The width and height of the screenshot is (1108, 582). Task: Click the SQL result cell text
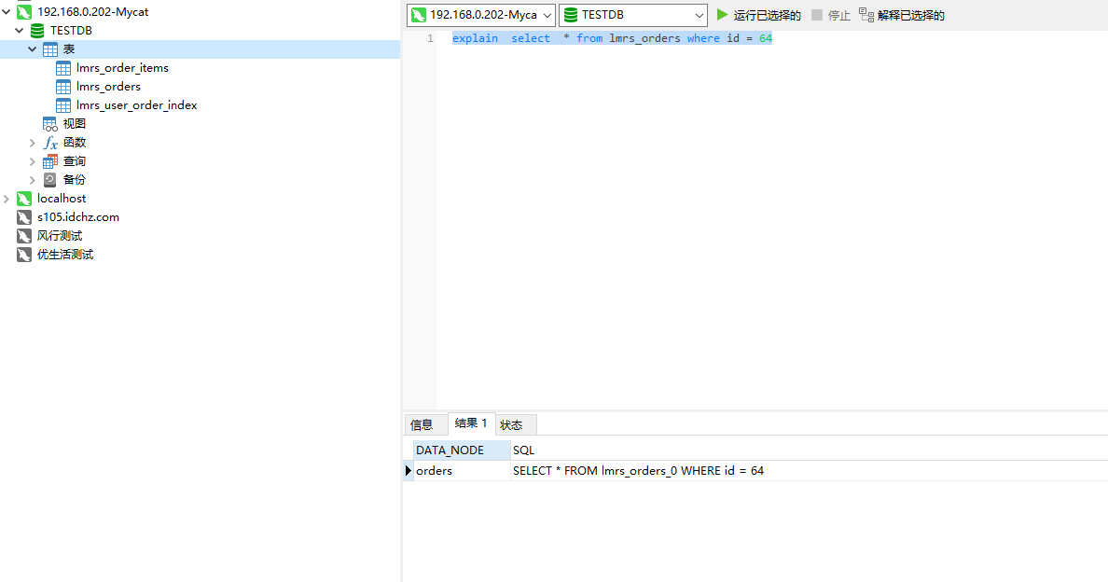(x=638, y=471)
